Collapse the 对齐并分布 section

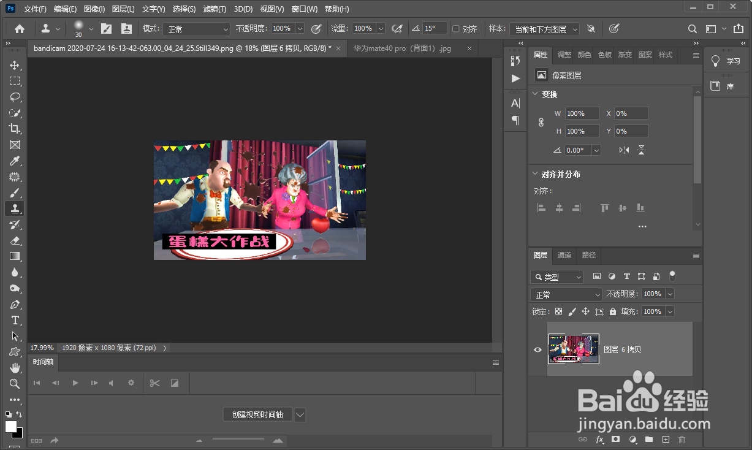point(535,174)
